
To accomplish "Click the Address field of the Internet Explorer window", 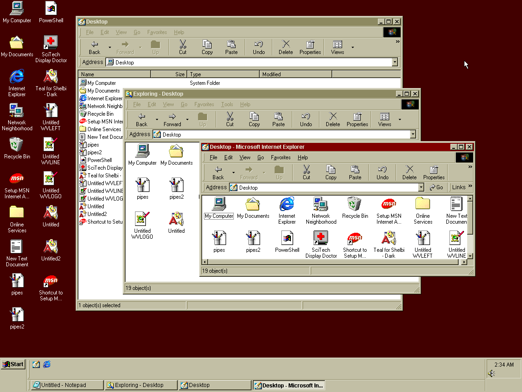I will click(x=327, y=188).
